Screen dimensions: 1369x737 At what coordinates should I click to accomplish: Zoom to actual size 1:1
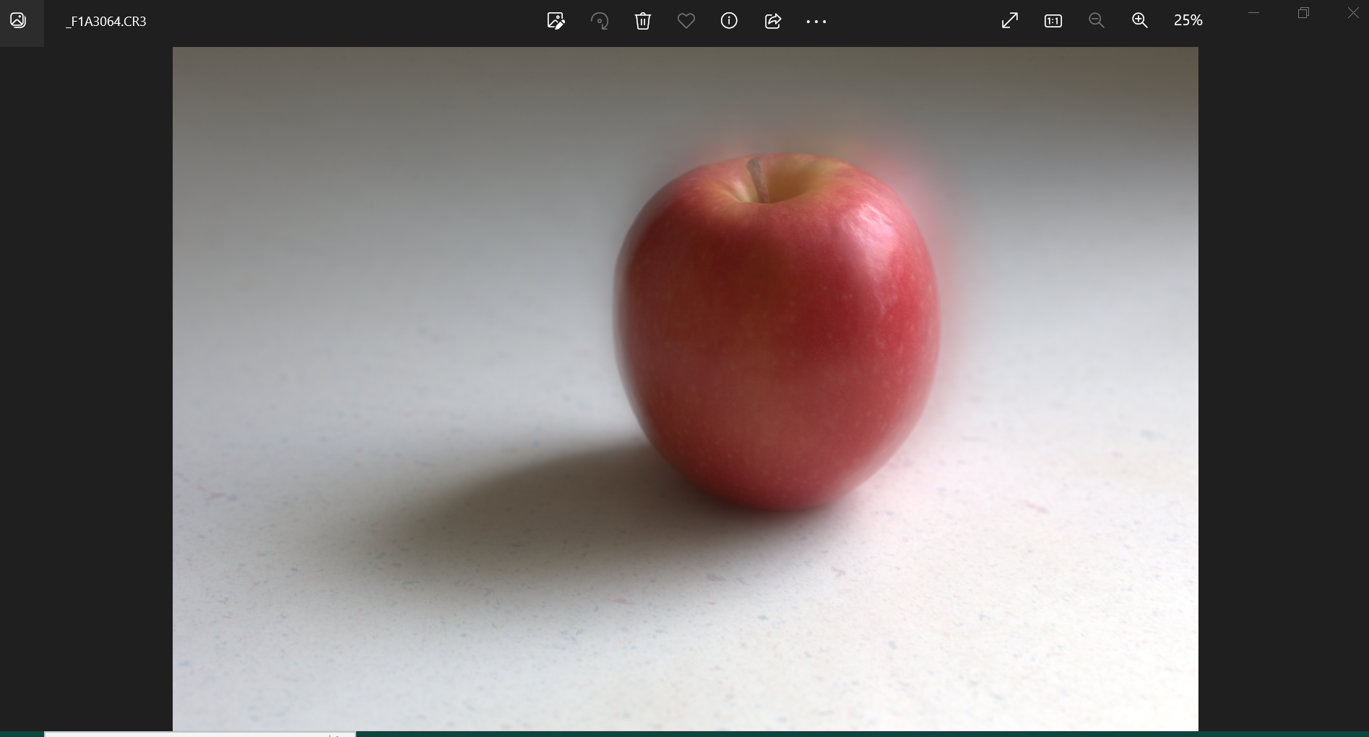(1053, 21)
